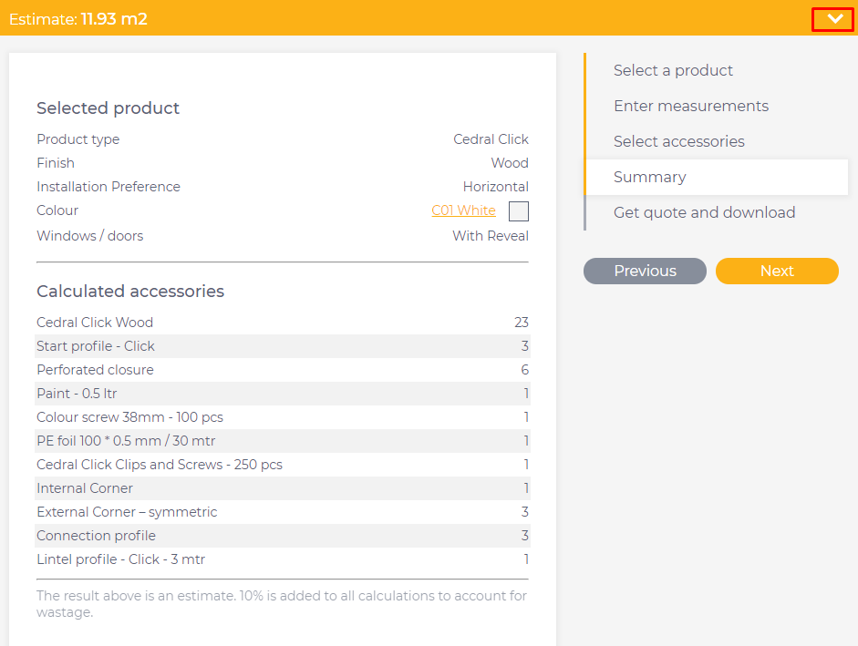This screenshot has height=646, width=858.
Task: Switch to the Select accessories step
Action: (x=678, y=141)
